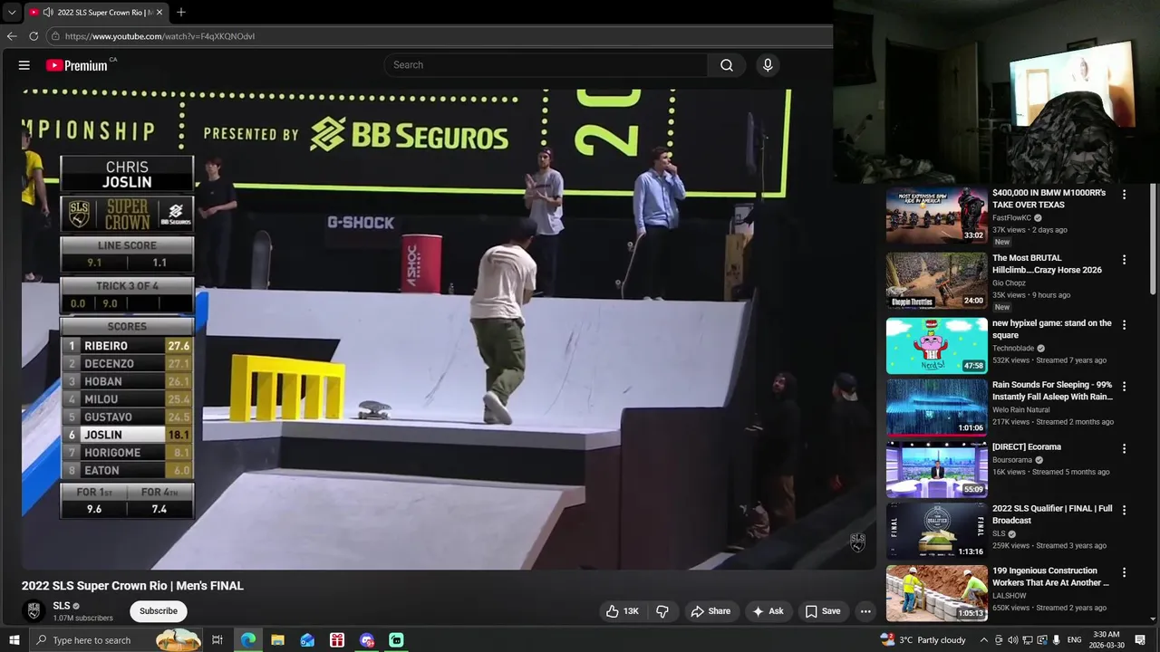Share the SLS Super Crown video
Image resolution: width=1160 pixels, height=652 pixels.
(710, 611)
